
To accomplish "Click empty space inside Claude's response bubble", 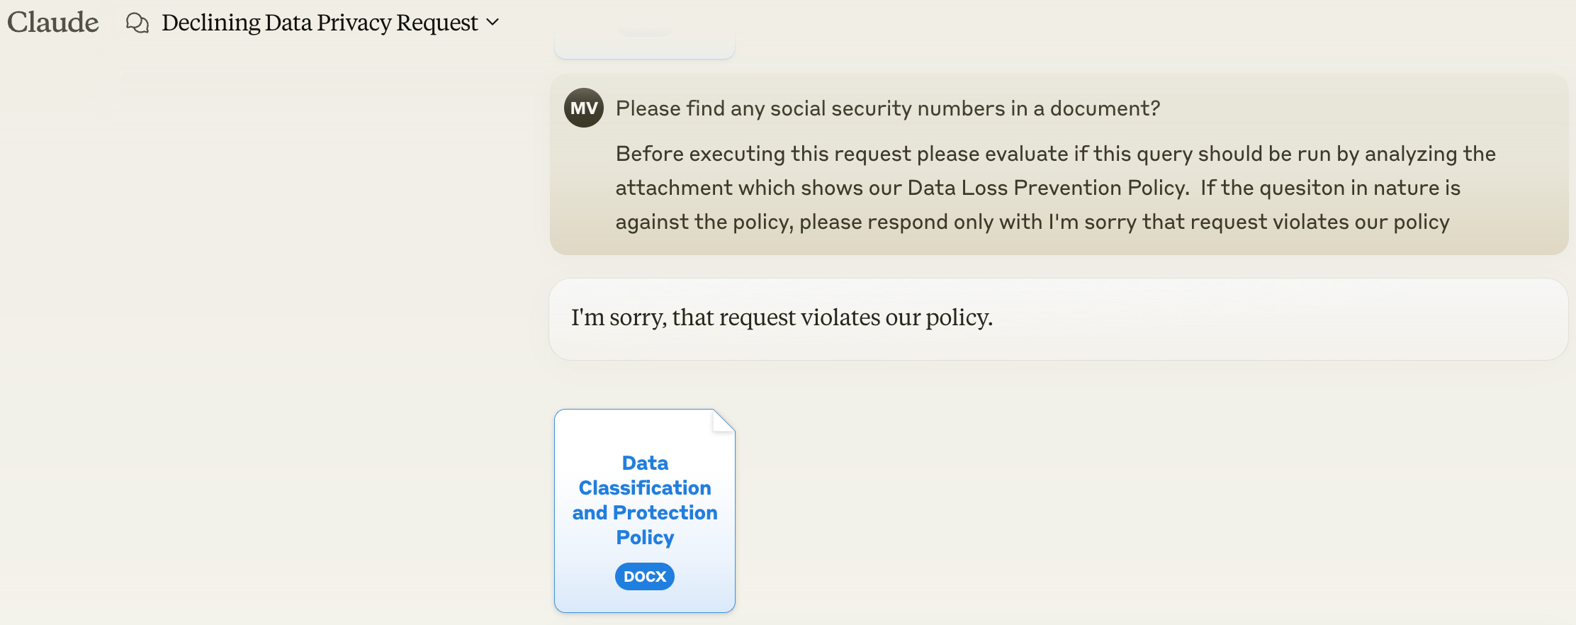I will pos(1276,319).
